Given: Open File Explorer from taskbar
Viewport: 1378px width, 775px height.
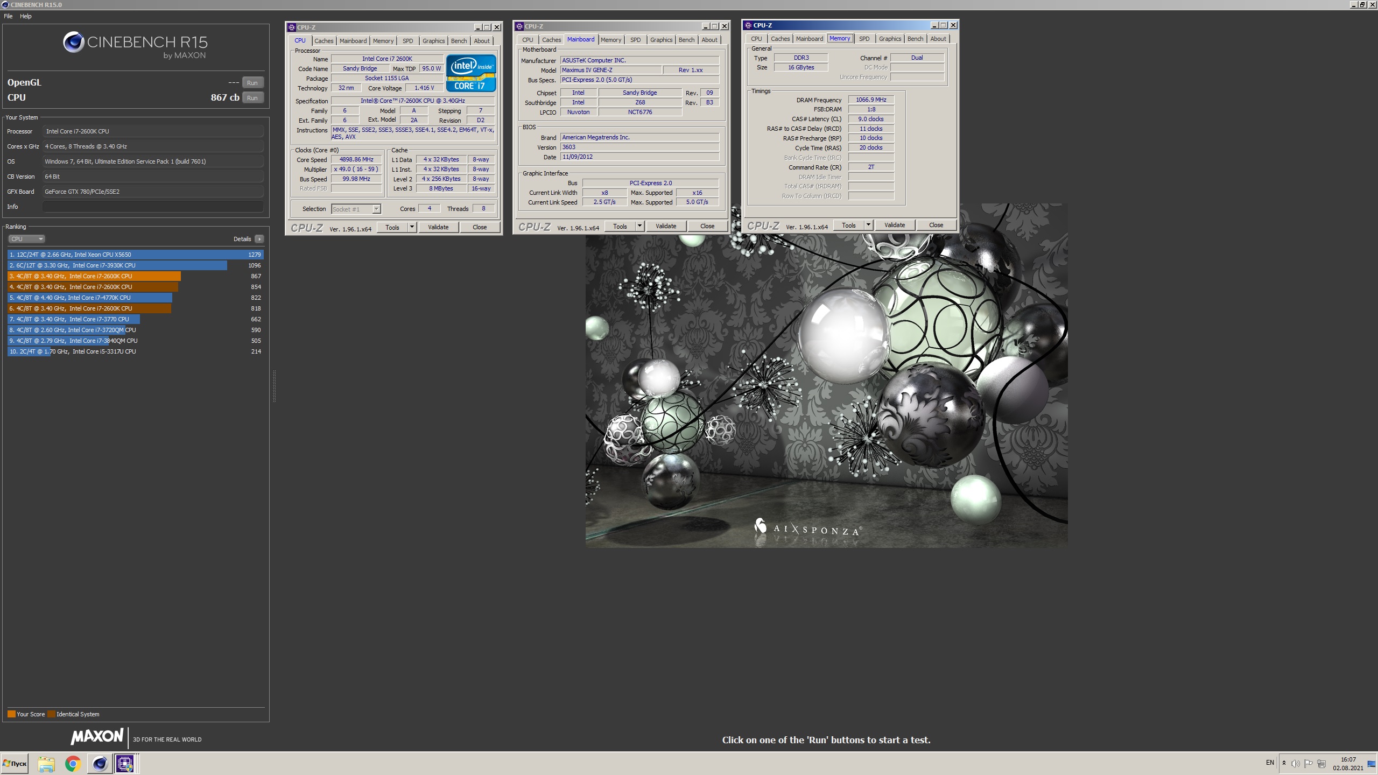Looking at the screenshot, I should (x=46, y=764).
